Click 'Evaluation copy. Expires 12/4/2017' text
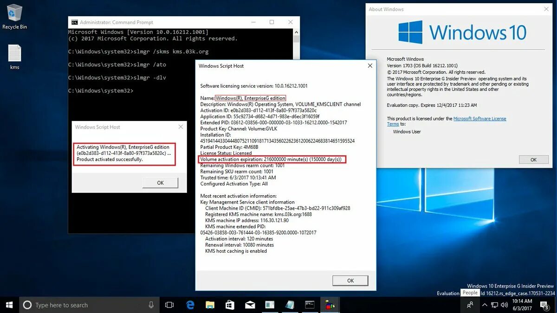Viewport: 557px width, 313px height. tap(432, 105)
